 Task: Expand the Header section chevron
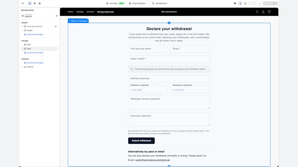[x=22, y=30]
